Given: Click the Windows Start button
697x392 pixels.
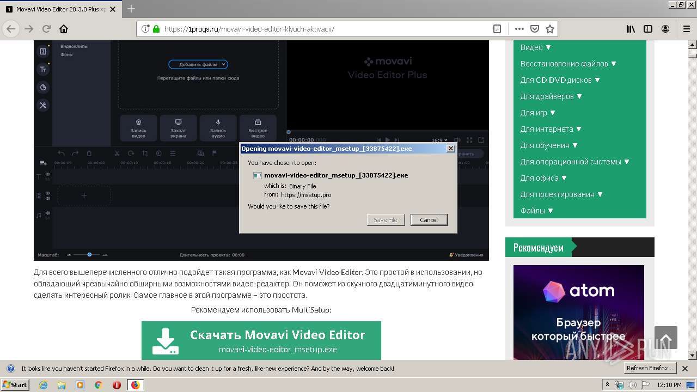Looking at the screenshot, I should [x=15, y=385].
